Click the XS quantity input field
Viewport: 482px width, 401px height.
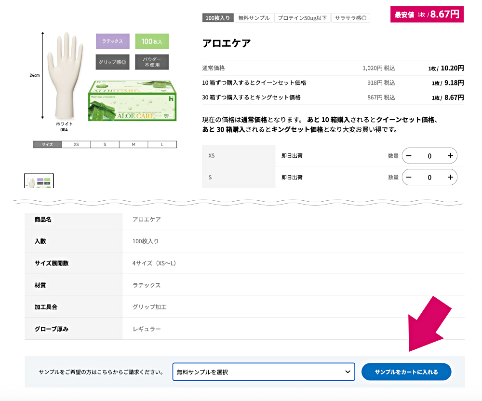click(x=429, y=156)
